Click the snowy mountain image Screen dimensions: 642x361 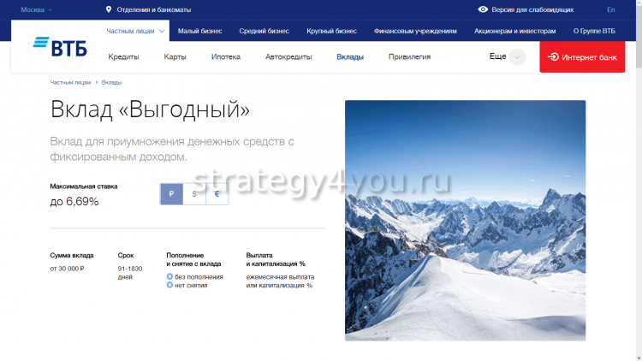(x=465, y=221)
